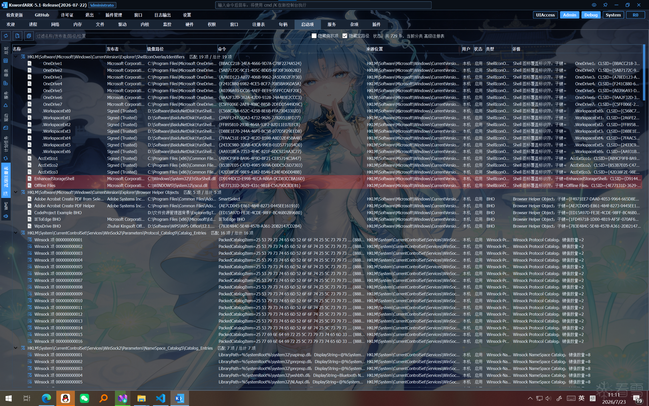This screenshot has width=649, height=406.
Task: Collapse the ShellIconOverlayIdentifiers group
Action: pyautogui.click(x=15, y=57)
